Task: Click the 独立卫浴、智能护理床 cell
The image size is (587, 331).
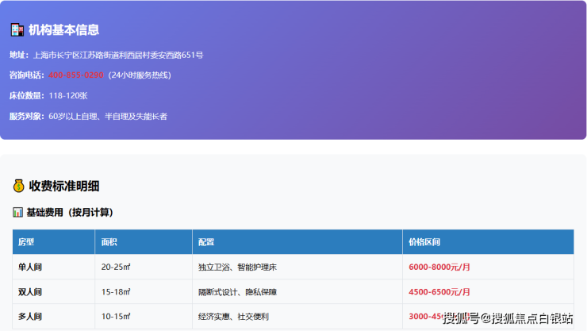Action: click(237, 267)
